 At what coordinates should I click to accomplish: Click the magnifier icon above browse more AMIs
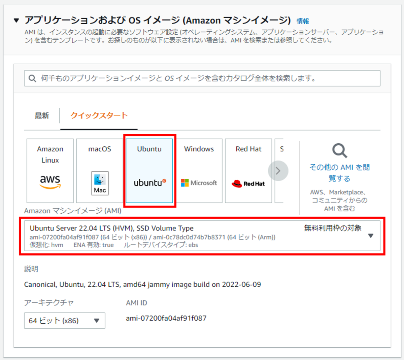339,151
